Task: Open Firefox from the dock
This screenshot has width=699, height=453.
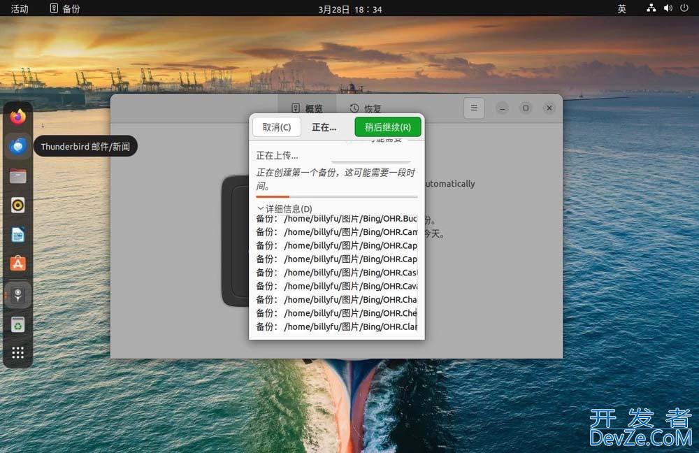Action: [18, 117]
